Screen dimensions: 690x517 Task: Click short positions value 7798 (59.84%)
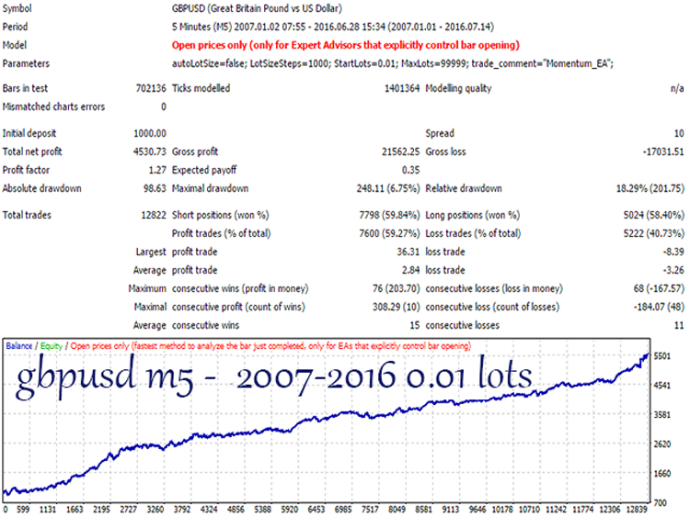coord(389,215)
